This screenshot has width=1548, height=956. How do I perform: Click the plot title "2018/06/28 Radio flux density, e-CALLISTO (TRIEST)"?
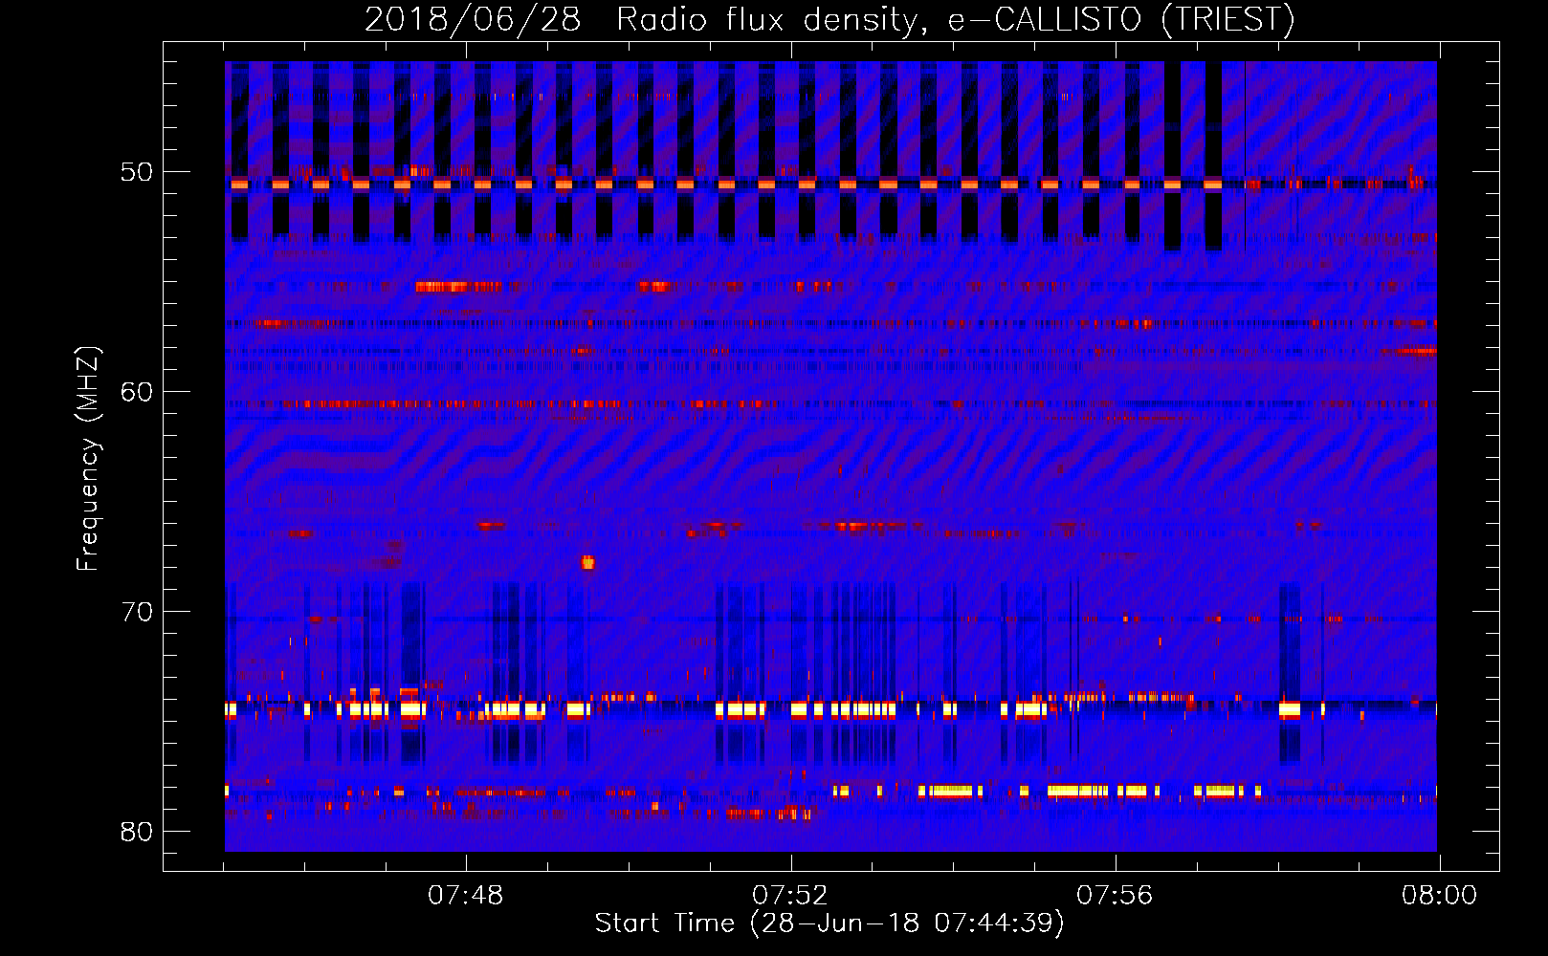829,19
